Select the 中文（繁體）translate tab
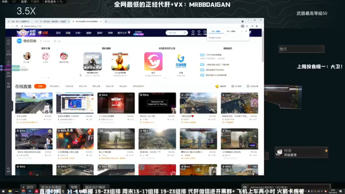 click(231, 31)
